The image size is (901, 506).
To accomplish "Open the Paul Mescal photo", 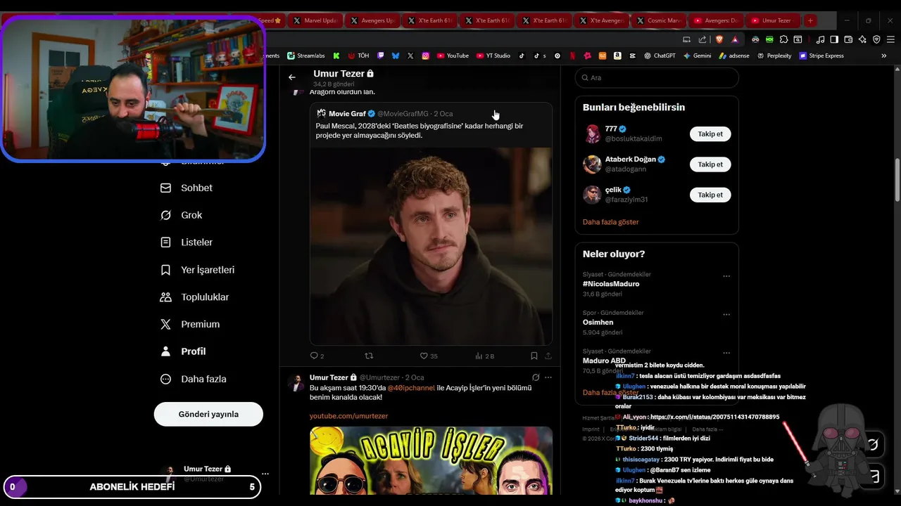I will coord(431,246).
